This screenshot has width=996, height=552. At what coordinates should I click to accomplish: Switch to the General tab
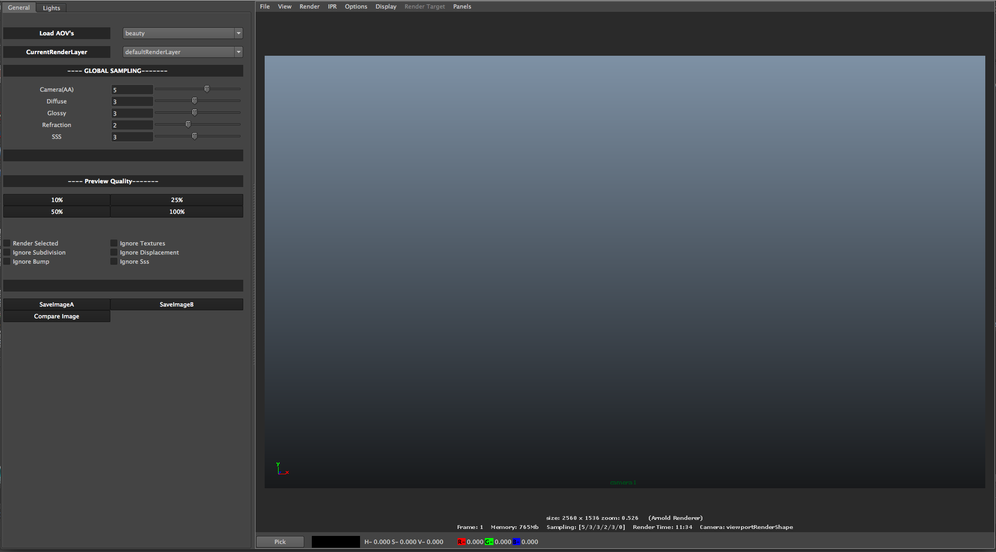(19, 8)
